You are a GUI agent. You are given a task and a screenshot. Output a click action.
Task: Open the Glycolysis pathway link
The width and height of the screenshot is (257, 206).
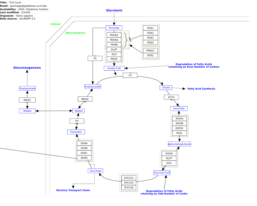114,10
